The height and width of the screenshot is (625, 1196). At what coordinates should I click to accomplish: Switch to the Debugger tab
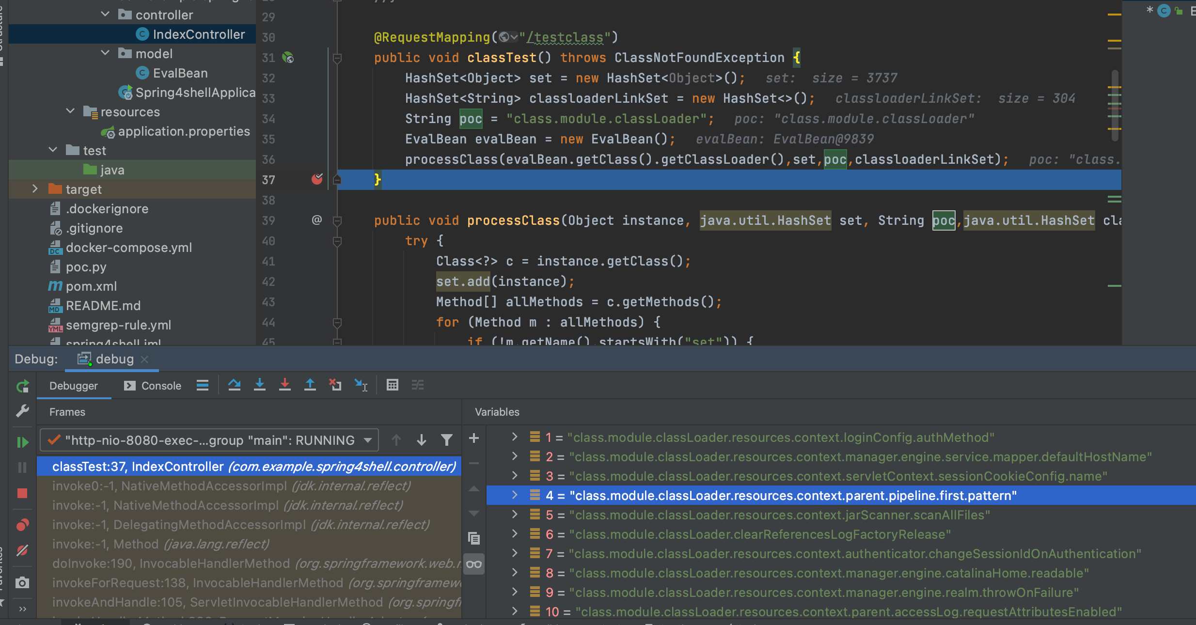(74, 386)
